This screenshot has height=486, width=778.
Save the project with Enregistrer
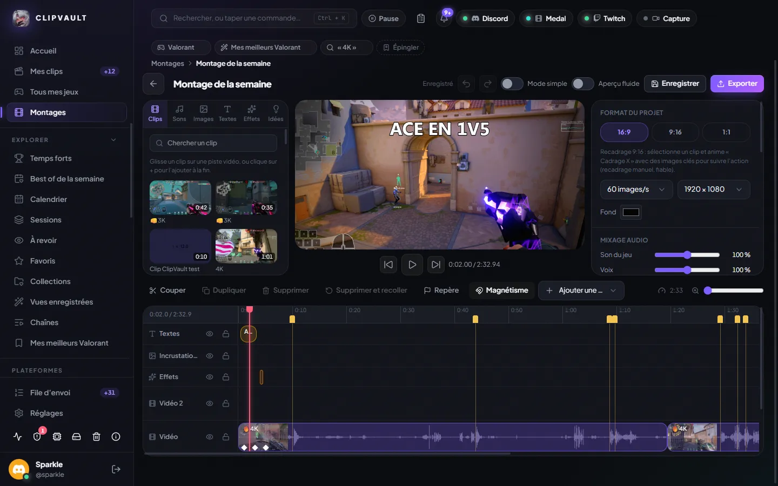pyautogui.click(x=675, y=84)
